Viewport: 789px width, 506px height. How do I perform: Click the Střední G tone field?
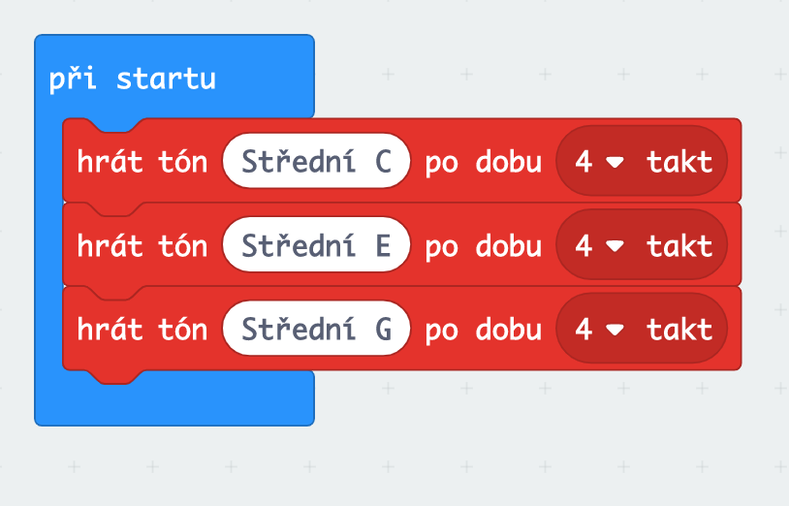(x=316, y=330)
